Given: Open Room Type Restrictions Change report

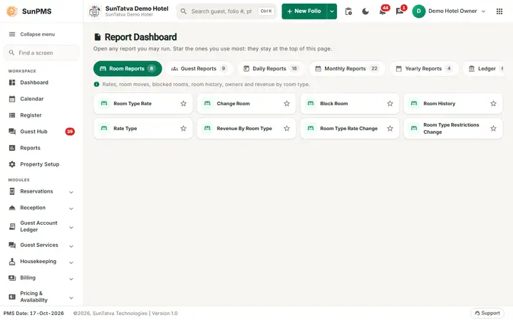Looking at the screenshot, I should 453,128.
